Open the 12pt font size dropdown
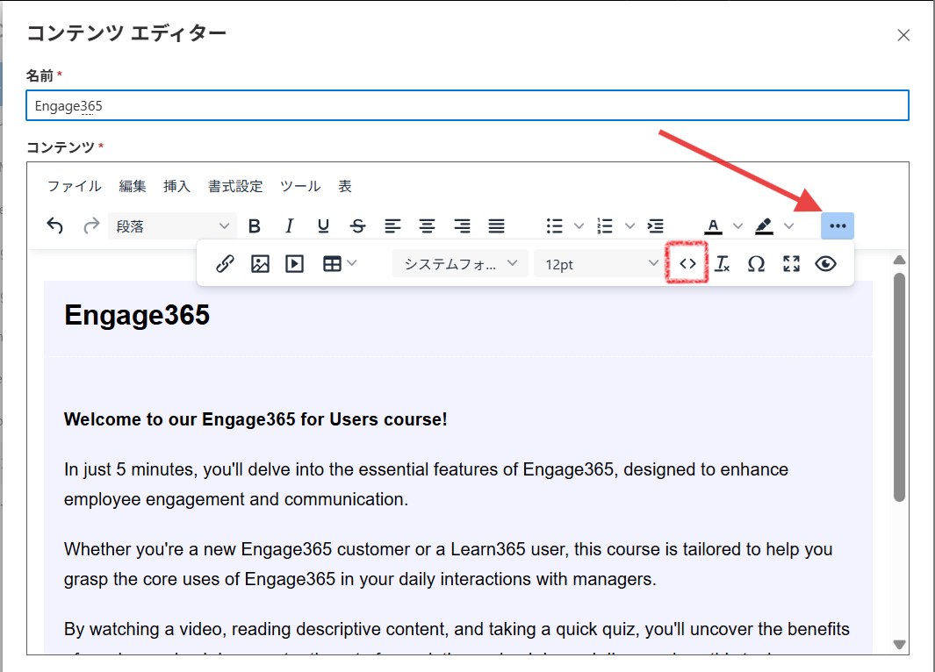The image size is (935, 672). click(599, 263)
